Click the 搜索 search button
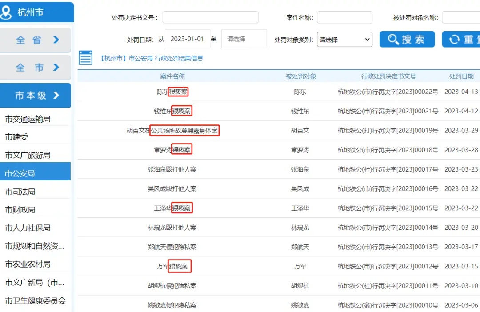Image resolution: width=480 pixels, height=312 pixels. click(407, 40)
